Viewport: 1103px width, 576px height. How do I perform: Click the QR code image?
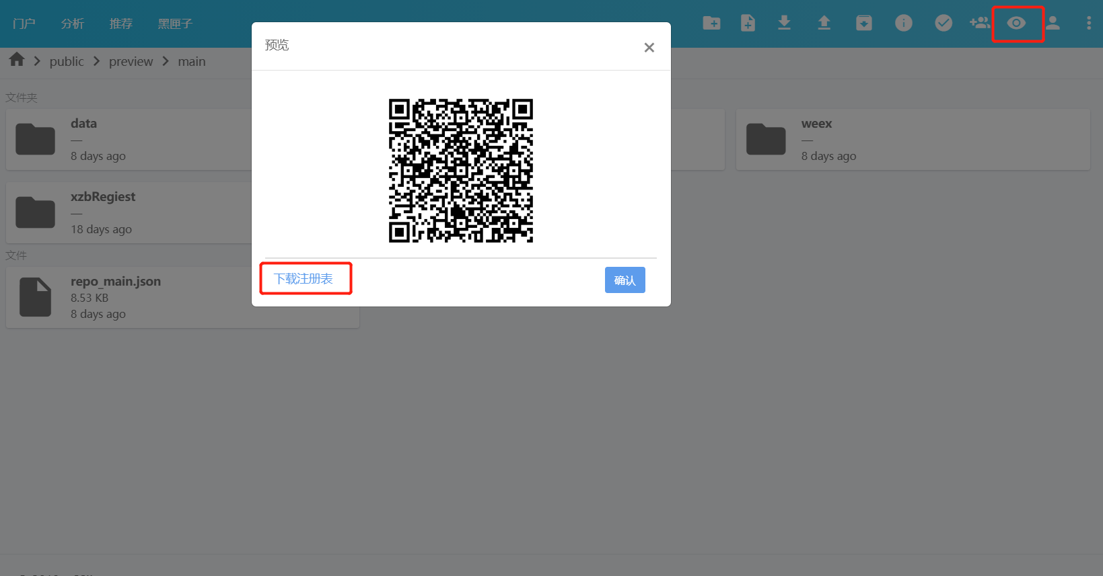pyautogui.click(x=461, y=171)
